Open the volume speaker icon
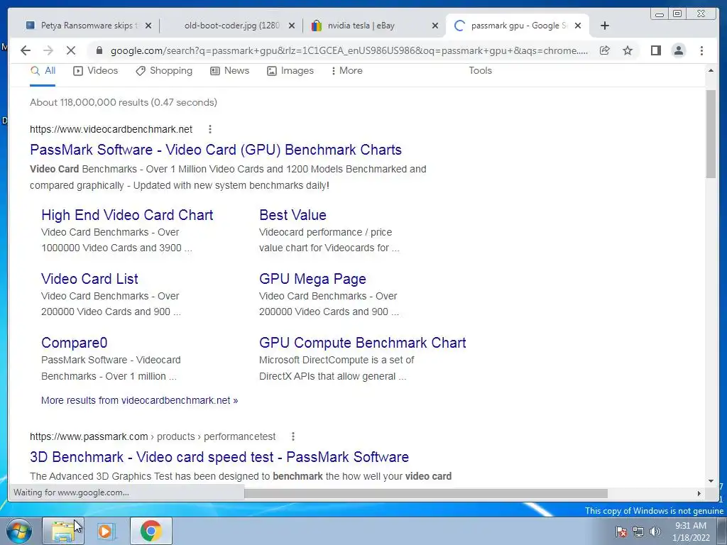 pyautogui.click(x=655, y=532)
